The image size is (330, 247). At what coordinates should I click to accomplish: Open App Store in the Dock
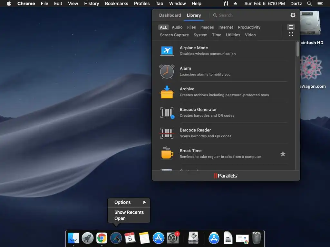[159, 238]
